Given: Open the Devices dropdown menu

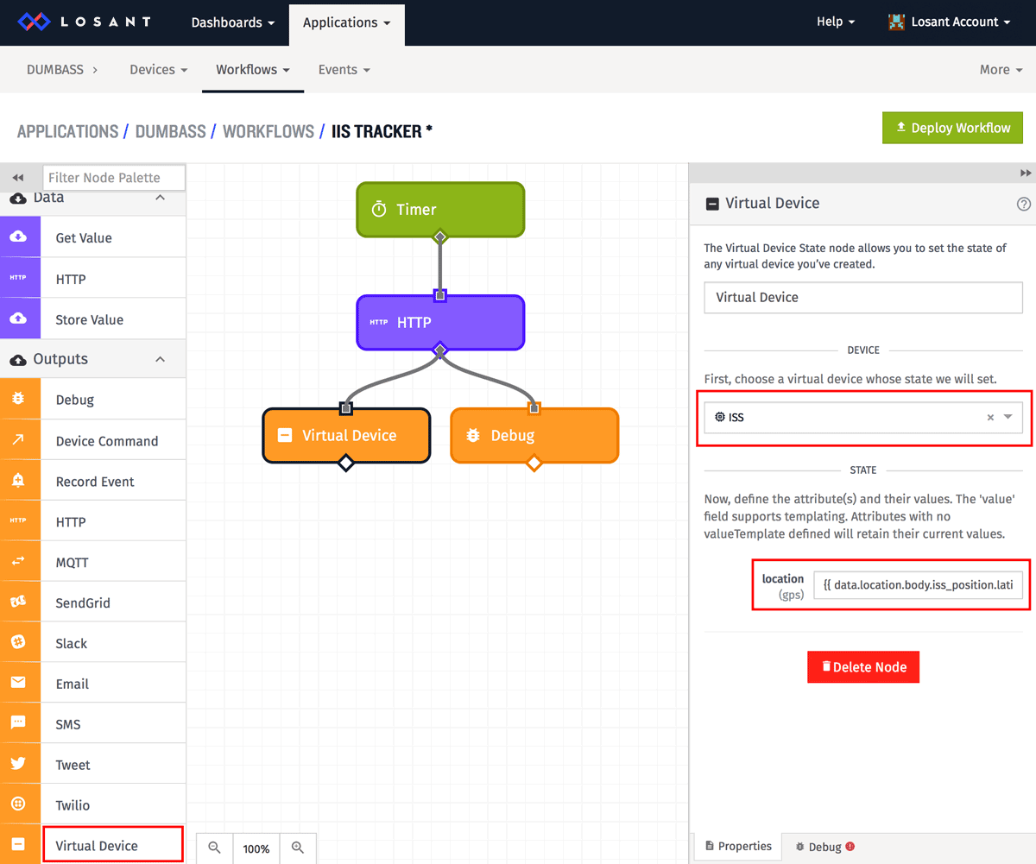Looking at the screenshot, I should point(159,70).
